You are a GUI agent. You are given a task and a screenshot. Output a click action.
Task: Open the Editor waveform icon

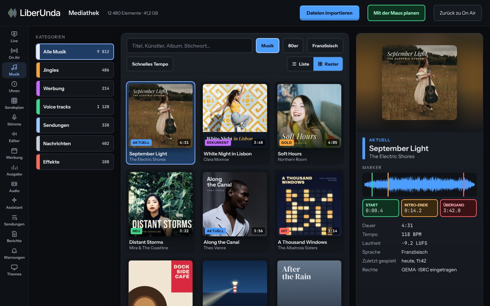click(14, 137)
